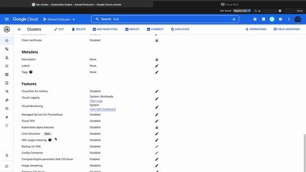The image size is (306, 172).
Task: Click the DELETE cluster button
Action: [x=79, y=29]
